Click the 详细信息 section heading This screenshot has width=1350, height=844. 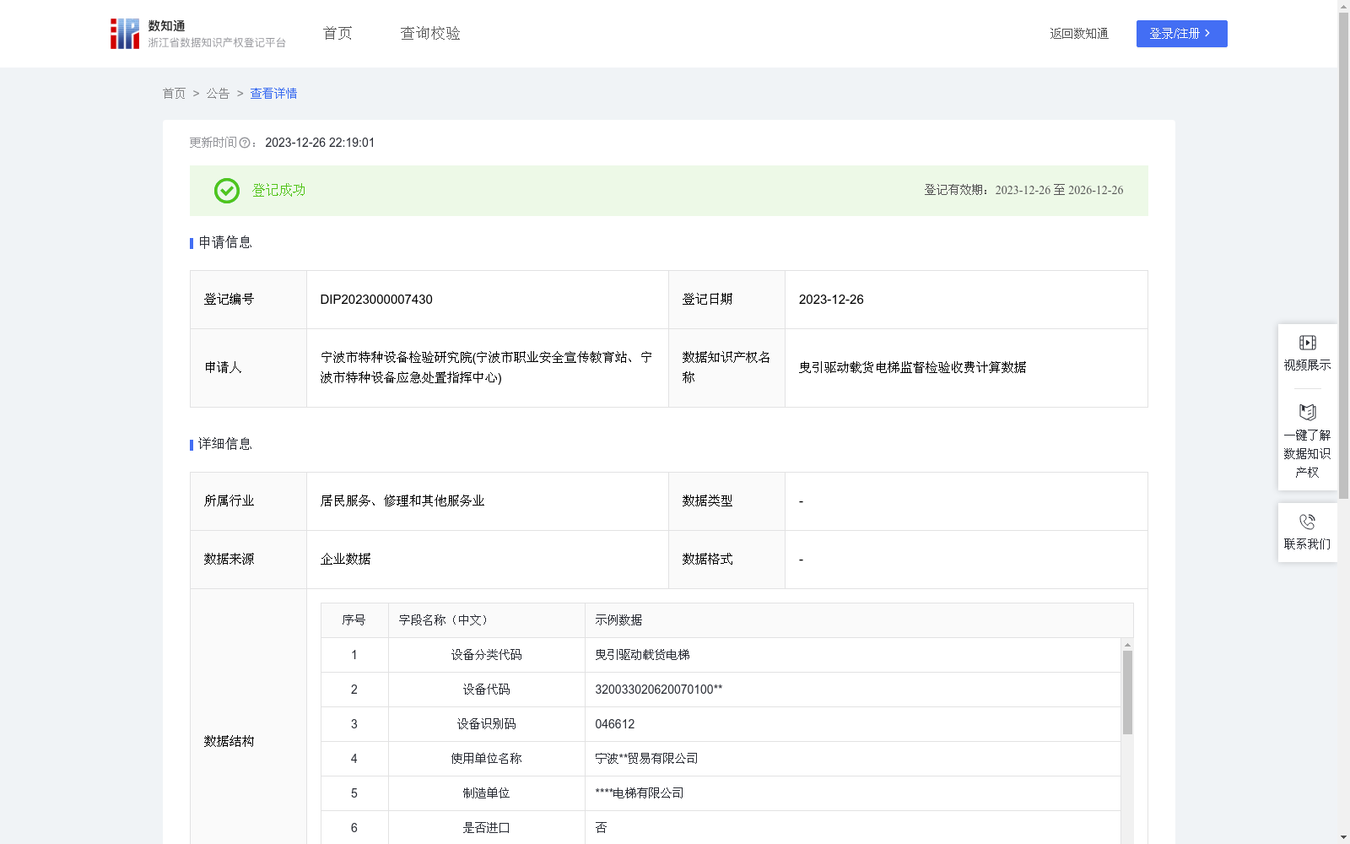(x=225, y=445)
